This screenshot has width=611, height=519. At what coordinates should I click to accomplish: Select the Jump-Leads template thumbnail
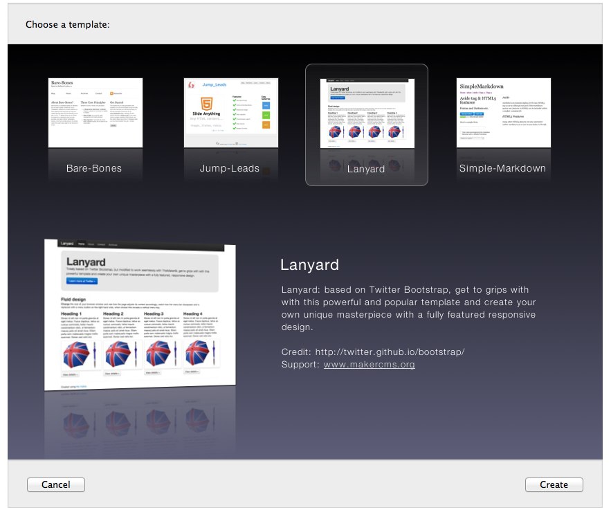point(231,113)
